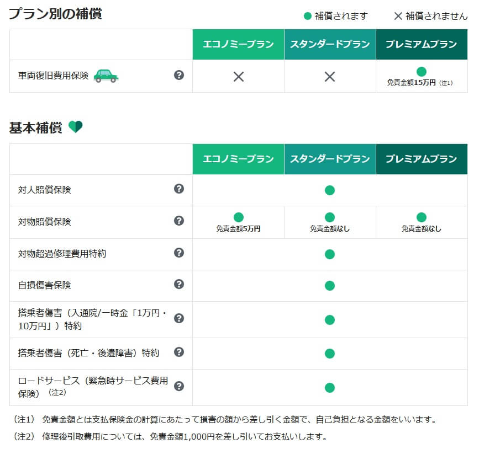Viewport: 479px width, 449px height.
Task: Open the 自損傷害保険 help tooltip
Action: pos(178,285)
